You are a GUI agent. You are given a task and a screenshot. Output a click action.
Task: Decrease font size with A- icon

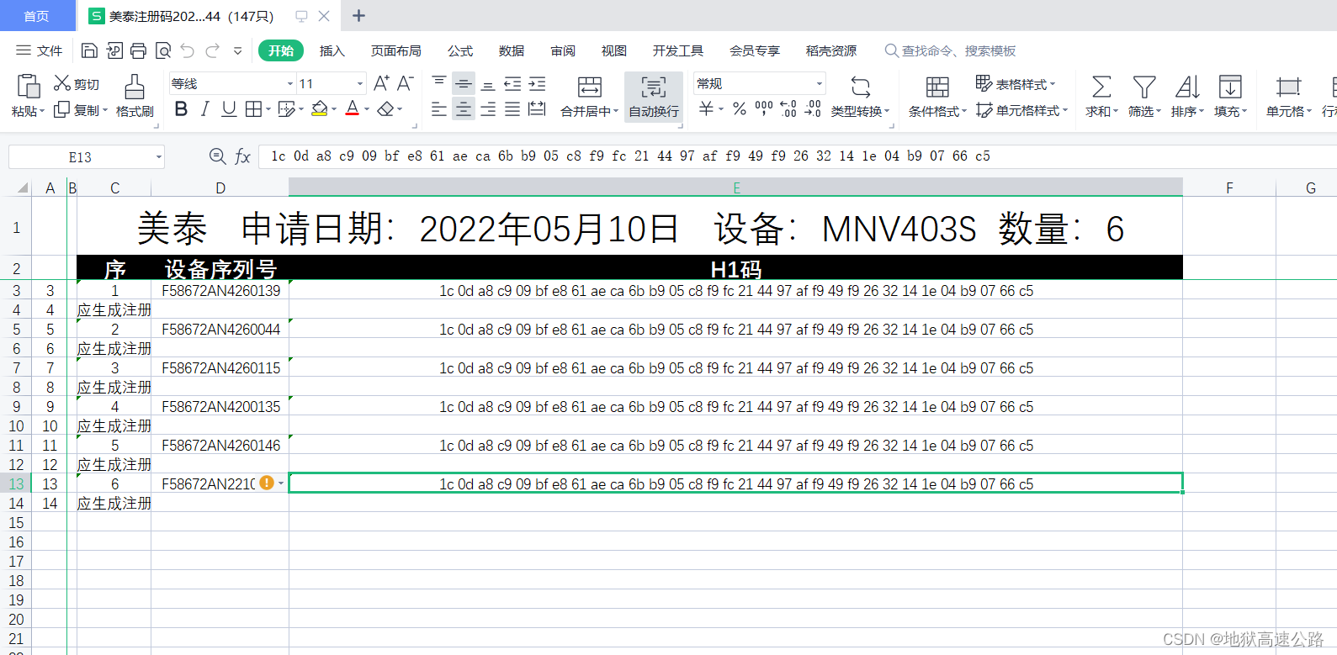[x=406, y=83]
